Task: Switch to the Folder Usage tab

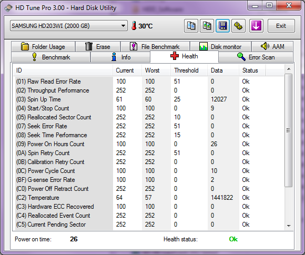Action: click(x=43, y=47)
